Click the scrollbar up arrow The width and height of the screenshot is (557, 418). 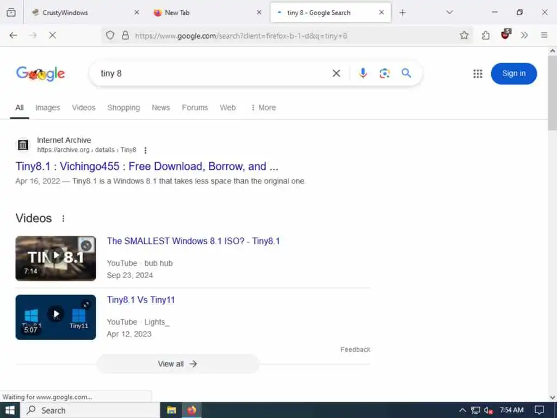(553, 51)
